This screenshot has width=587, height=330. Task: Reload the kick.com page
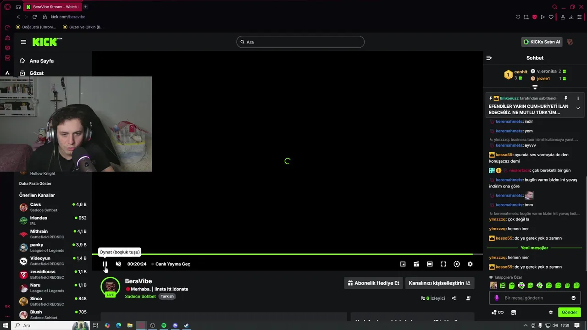[34, 17]
